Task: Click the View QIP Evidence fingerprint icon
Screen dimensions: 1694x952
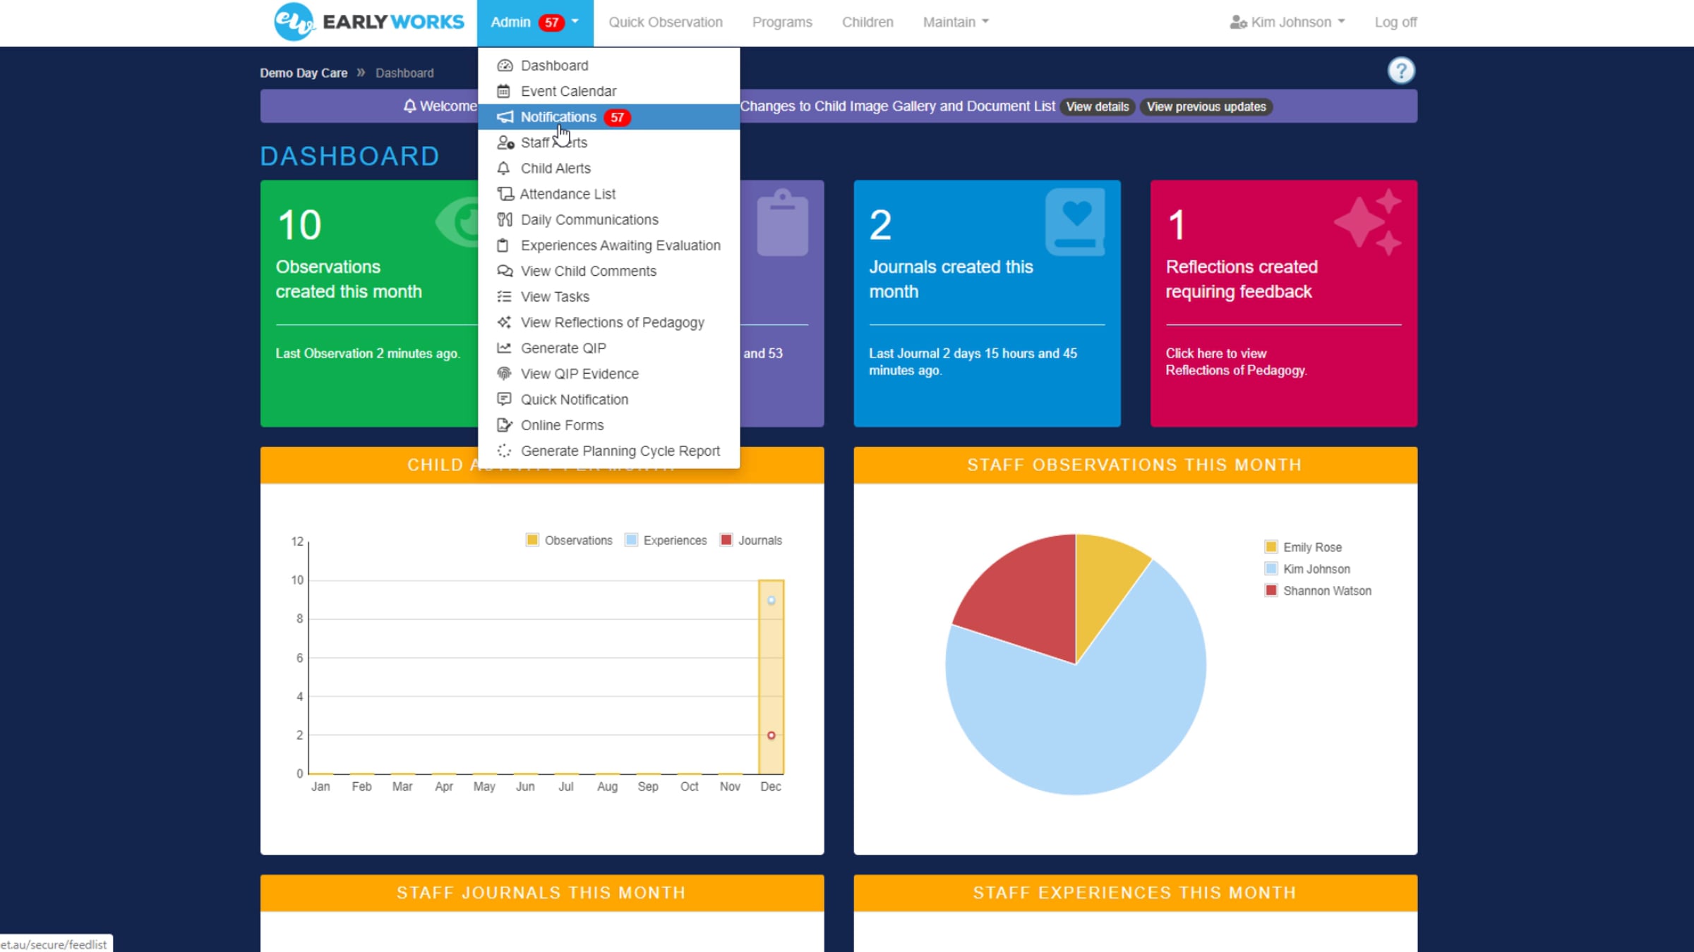Action: (504, 374)
